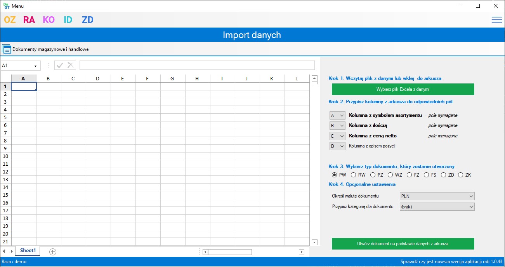Open the ZD module

88,20
